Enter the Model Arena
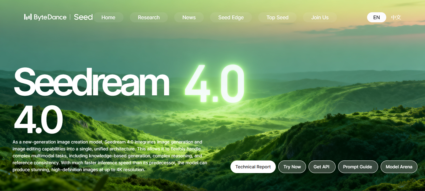425x191 pixels. tap(399, 167)
